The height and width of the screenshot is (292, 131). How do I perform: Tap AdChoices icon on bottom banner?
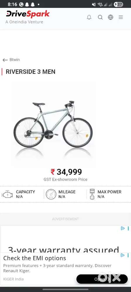pyautogui.click(x=123, y=255)
